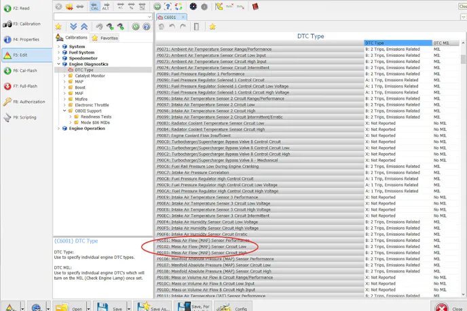
Task: Expand the Fuel System tree node
Action: click(58, 53)
